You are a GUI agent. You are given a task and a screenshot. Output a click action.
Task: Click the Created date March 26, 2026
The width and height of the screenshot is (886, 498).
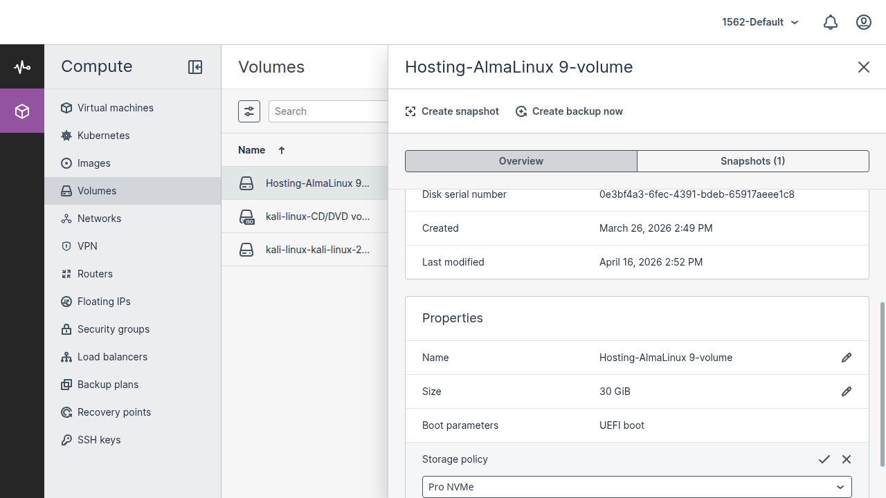(656, 228)
